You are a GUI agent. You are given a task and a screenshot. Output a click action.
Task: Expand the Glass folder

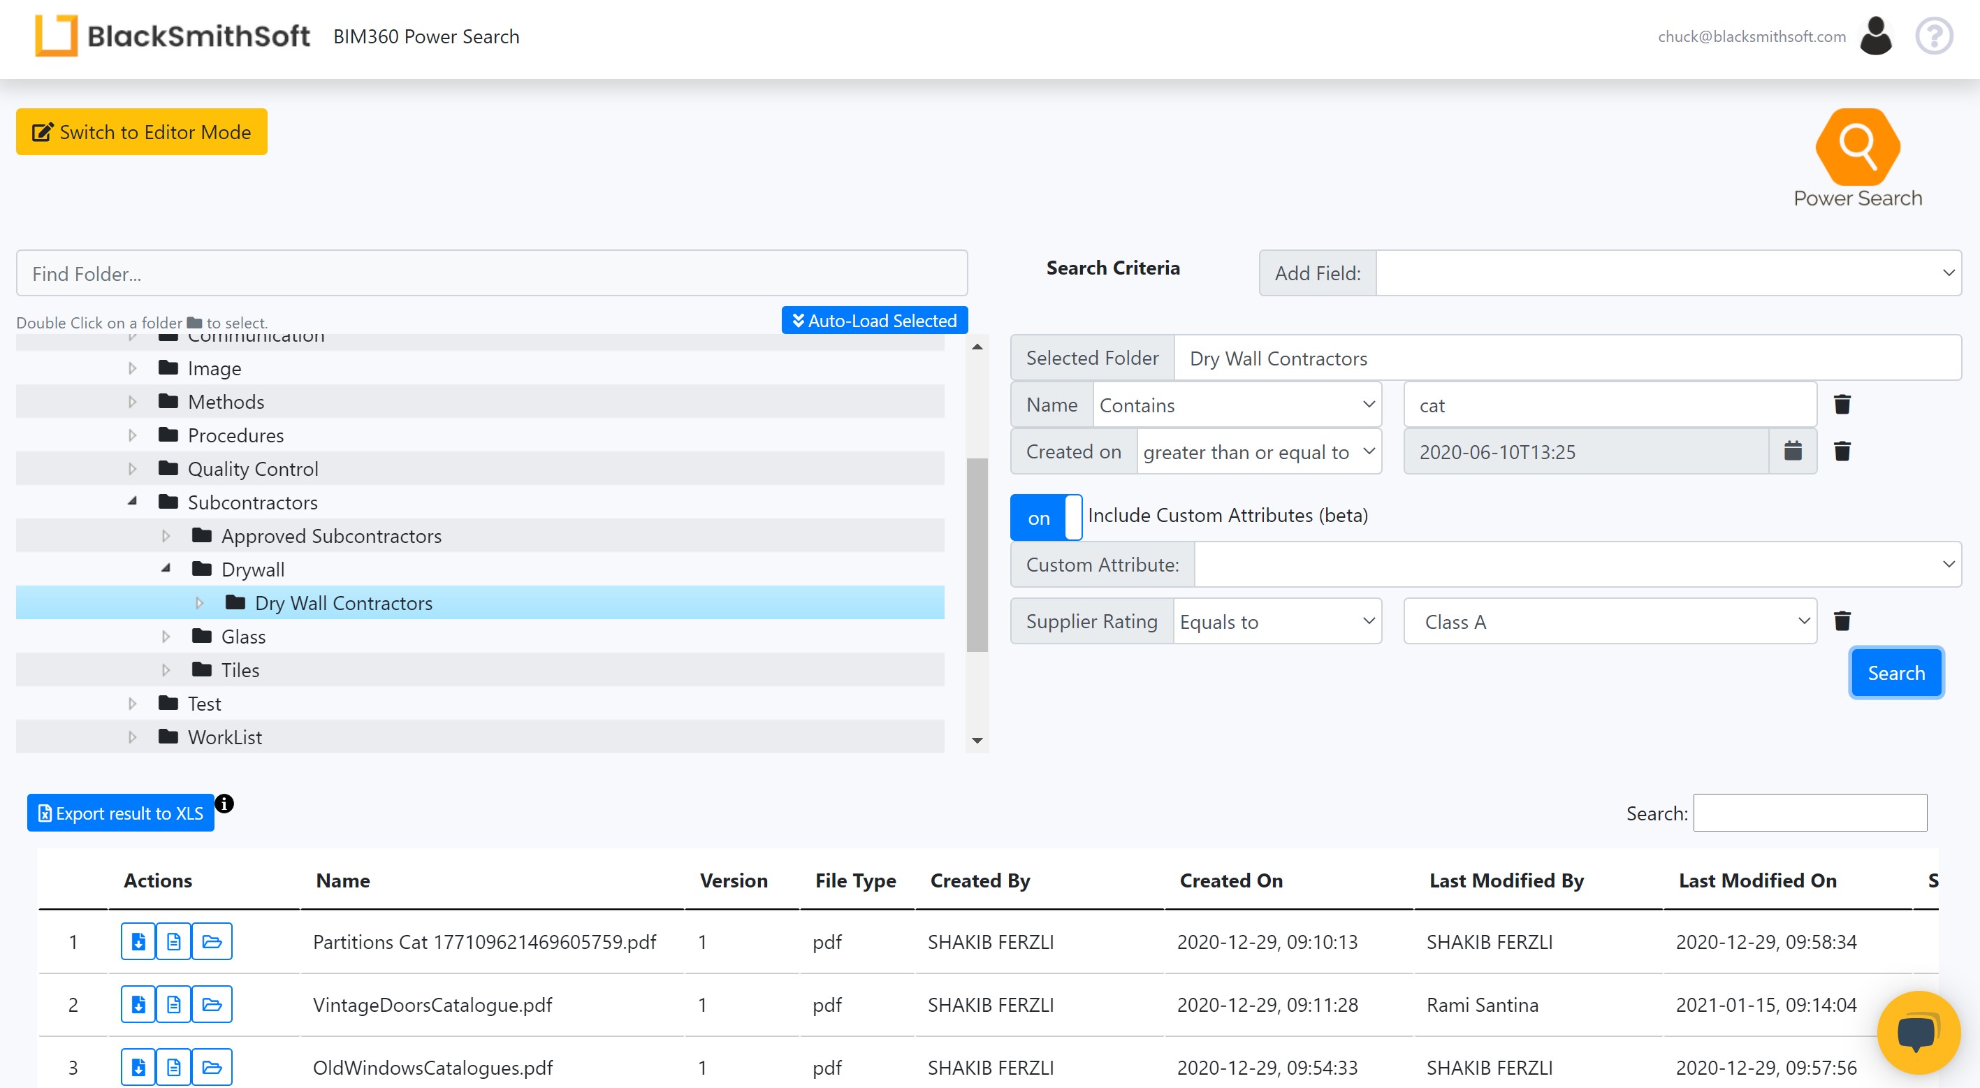[x=166, y=637]
